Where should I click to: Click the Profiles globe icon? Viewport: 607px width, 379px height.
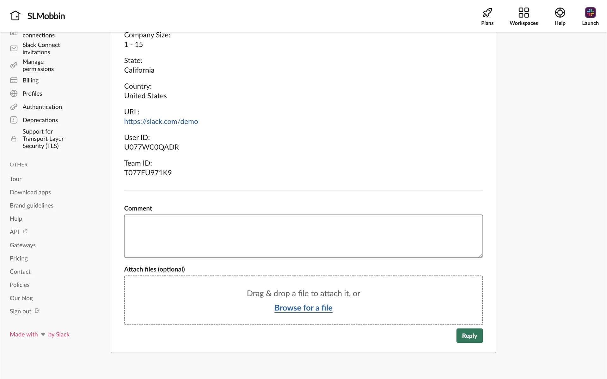[x=14, y=93]
